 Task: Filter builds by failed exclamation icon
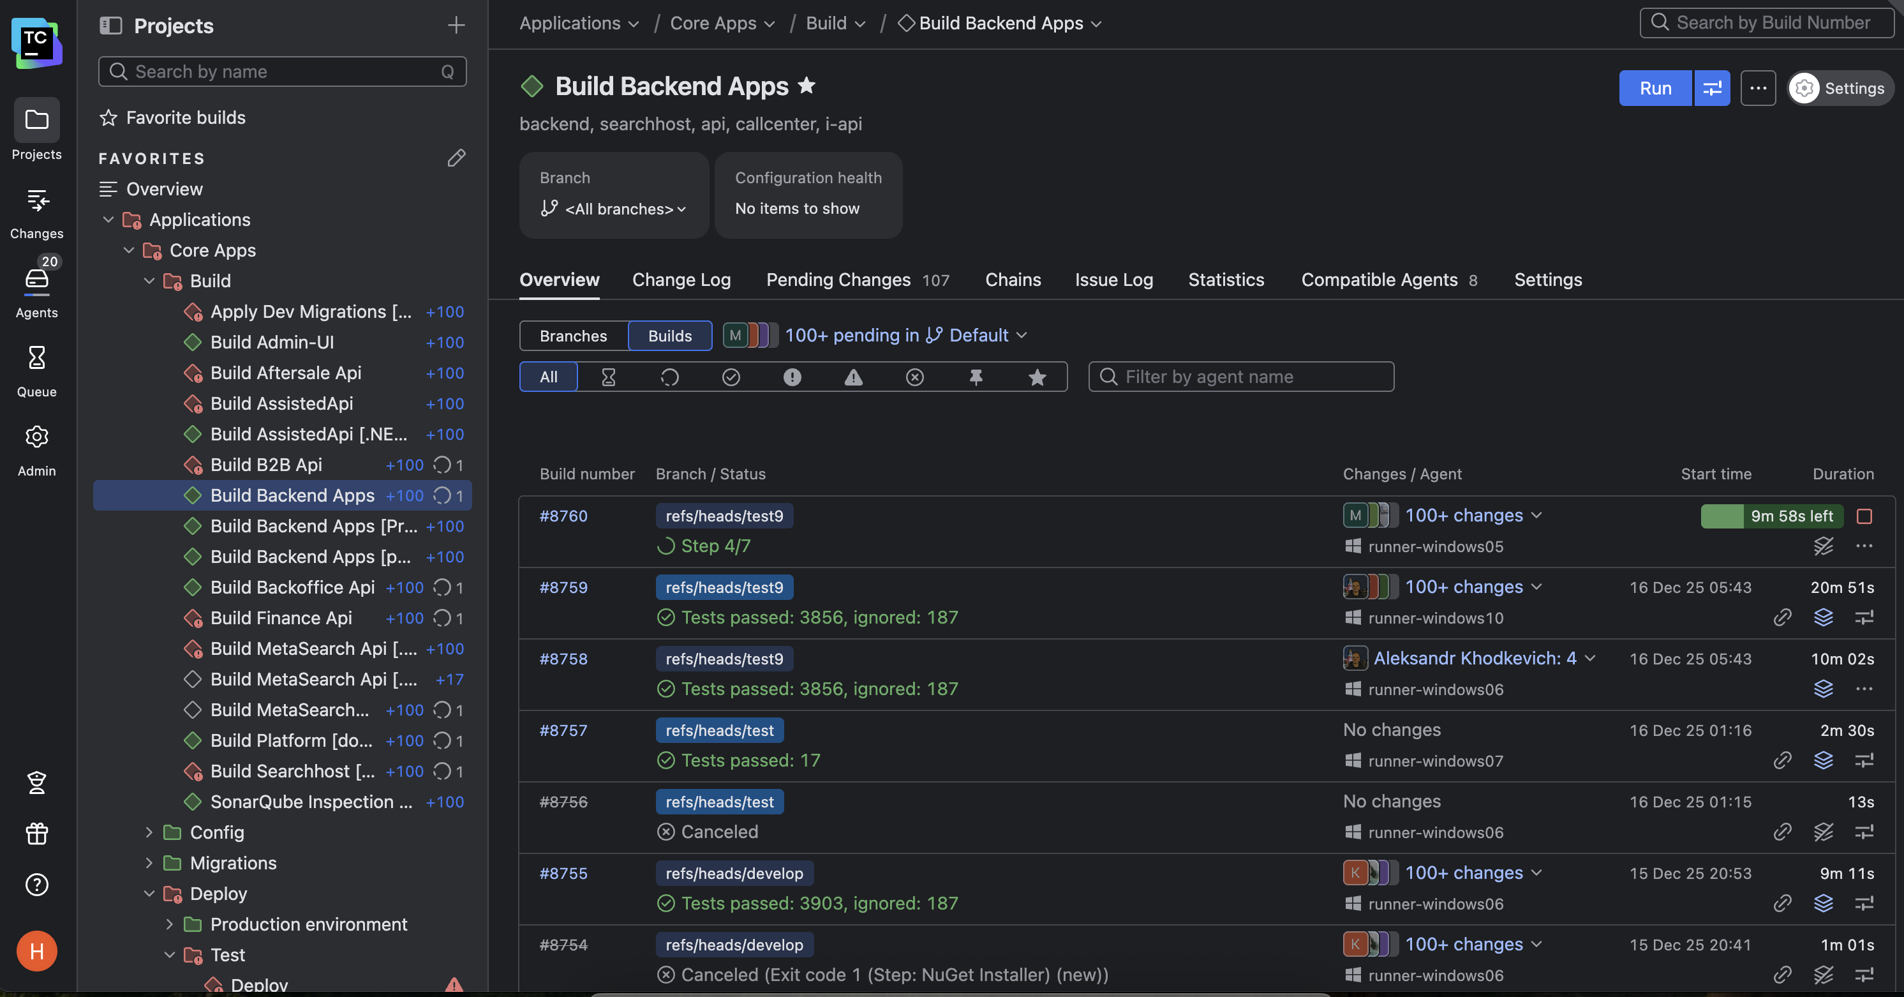(792, 377)
